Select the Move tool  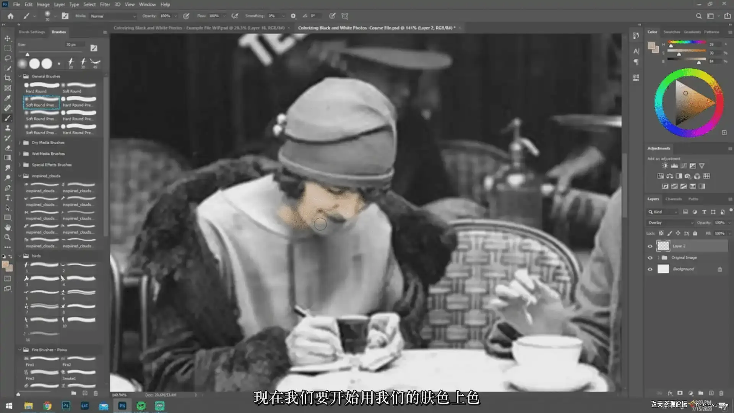[x=7, y=38]
